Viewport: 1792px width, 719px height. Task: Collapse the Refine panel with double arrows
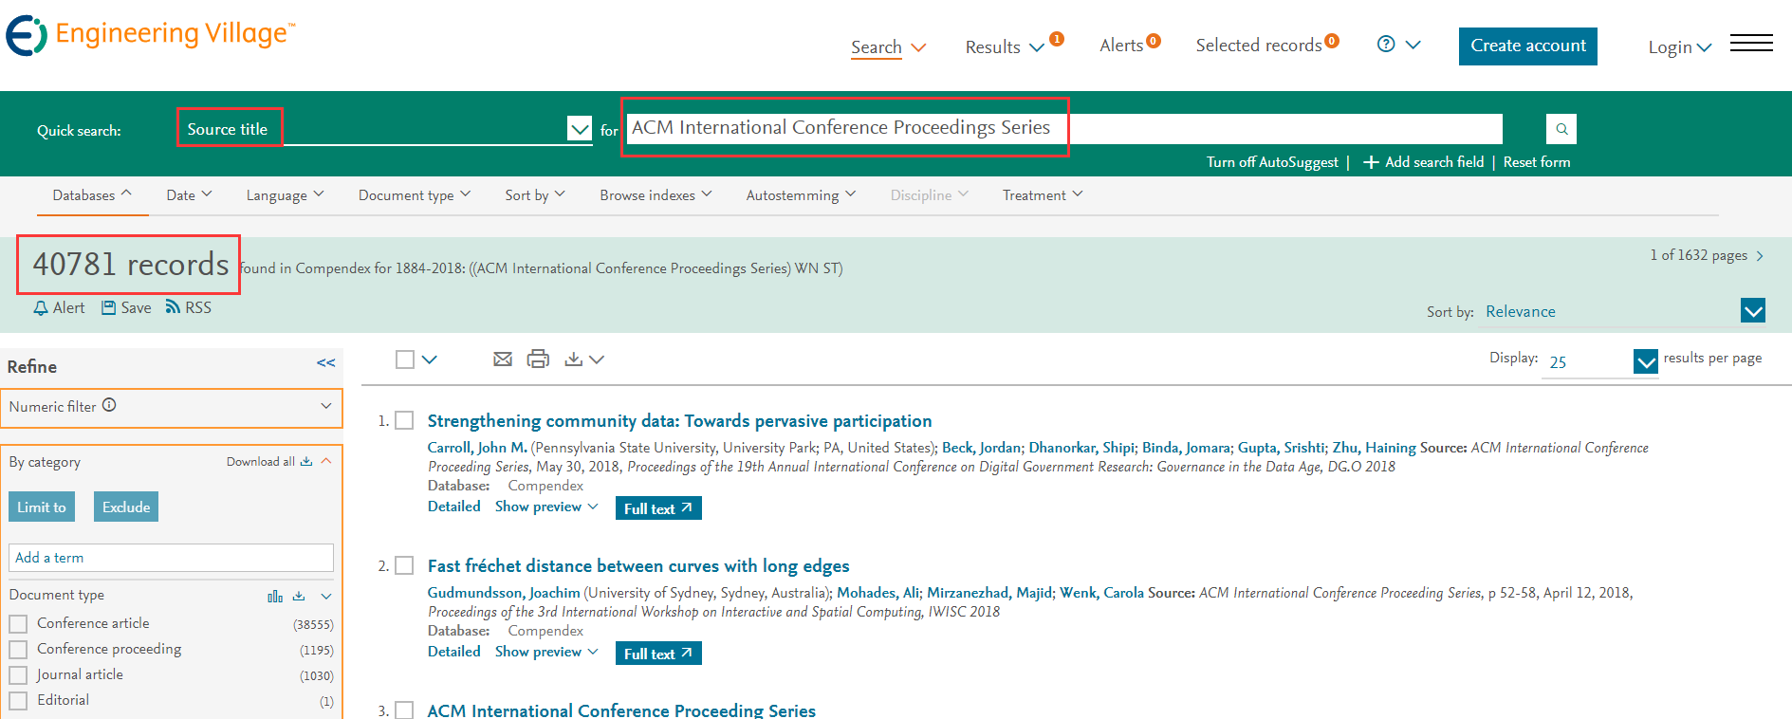pyautogui.click(x=325, y=363)
